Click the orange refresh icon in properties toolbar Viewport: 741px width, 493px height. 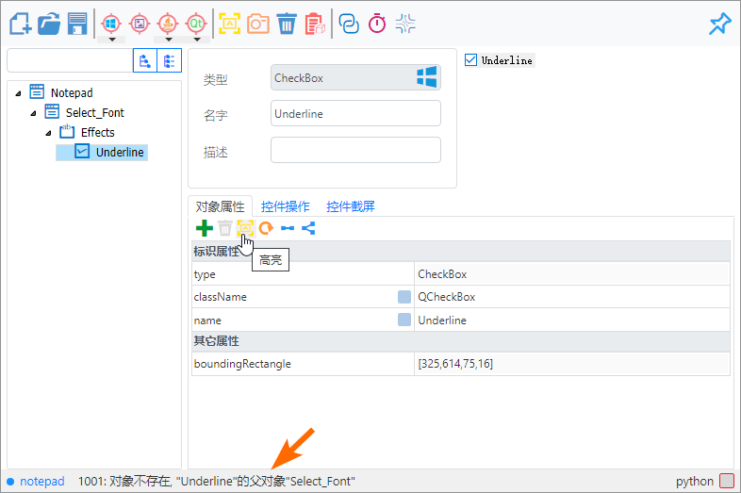(x=266, y=228)
